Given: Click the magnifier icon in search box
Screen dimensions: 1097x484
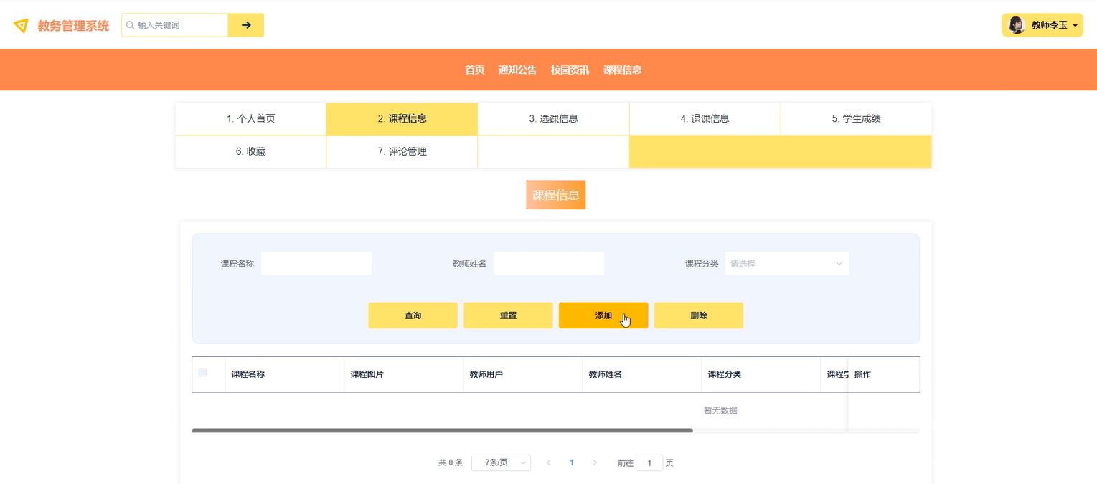Looking at the screenshot, I should coord(130,25).
